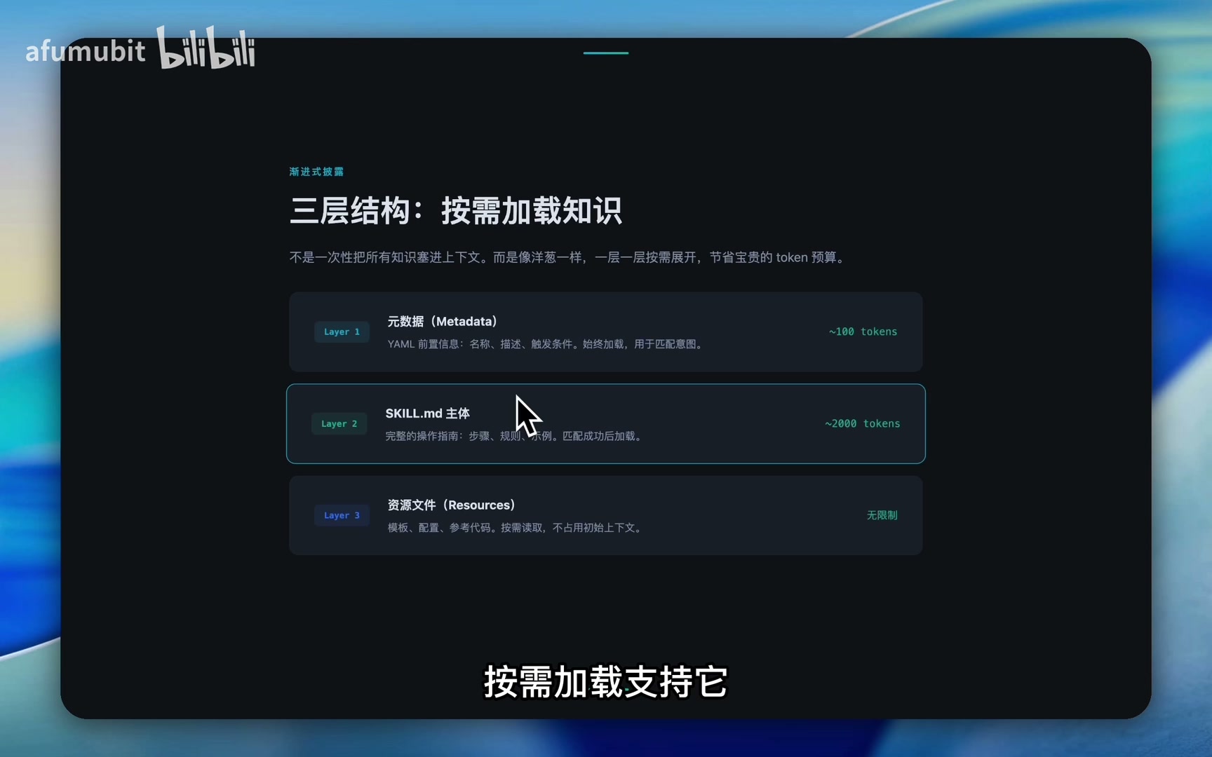
Task: Click the heading 三层结构：按需加载知识
Action: pos(455,210)
